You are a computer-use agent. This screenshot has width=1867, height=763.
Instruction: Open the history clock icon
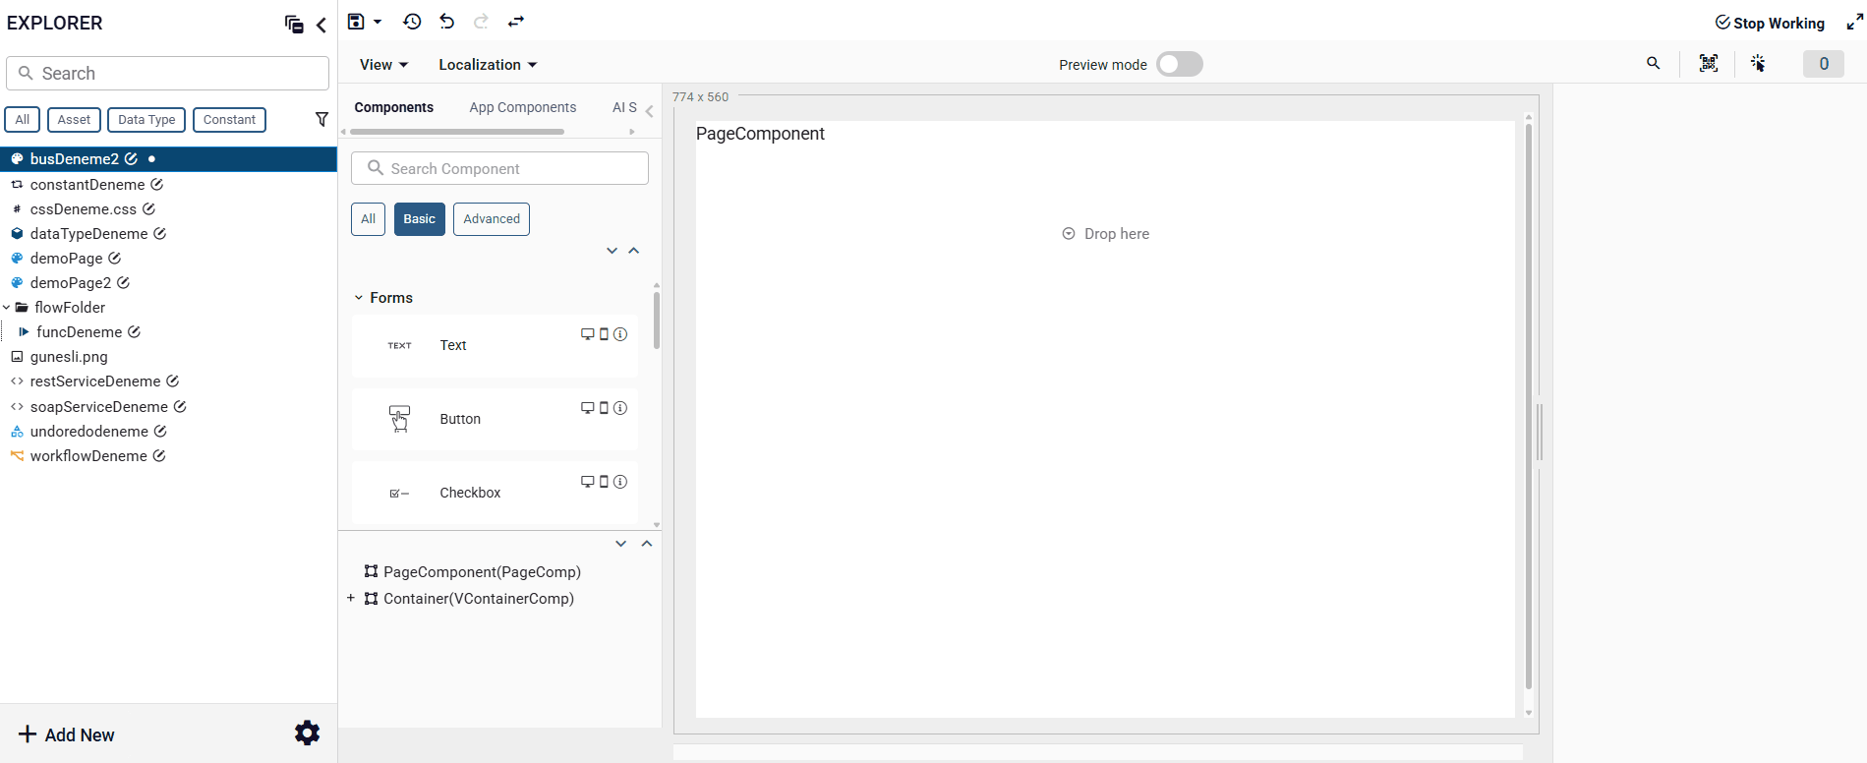click(x=412, y=22)
